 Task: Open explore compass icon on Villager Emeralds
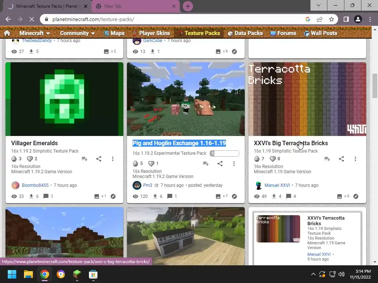[113, 196]
